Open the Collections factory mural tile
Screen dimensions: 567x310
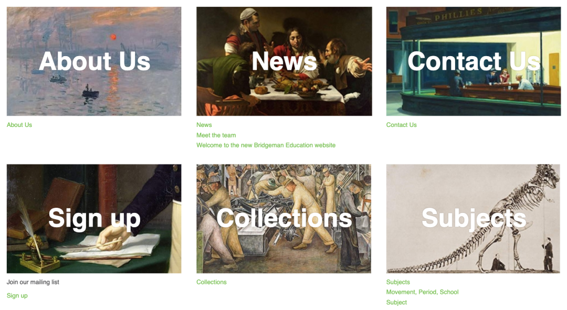284,219
